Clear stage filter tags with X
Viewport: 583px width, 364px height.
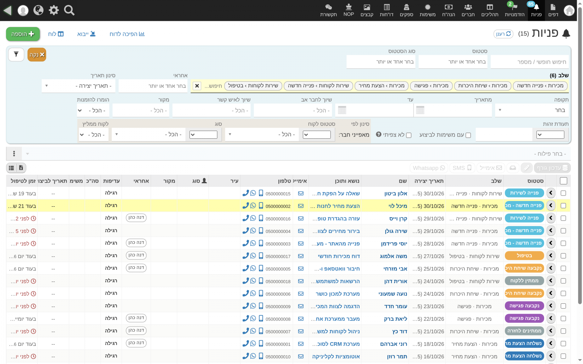[197, 86]
